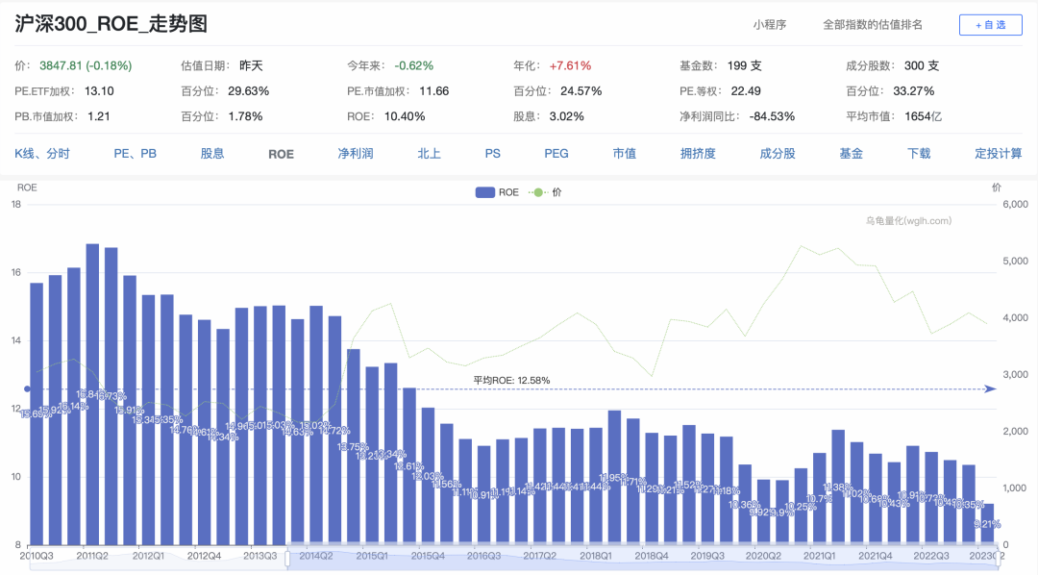Switch to the 北上 tab

coord(429,154)
